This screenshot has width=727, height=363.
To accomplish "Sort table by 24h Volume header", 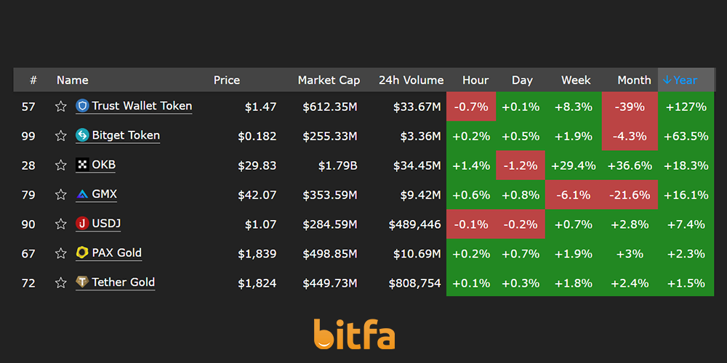I will point(411,80).
